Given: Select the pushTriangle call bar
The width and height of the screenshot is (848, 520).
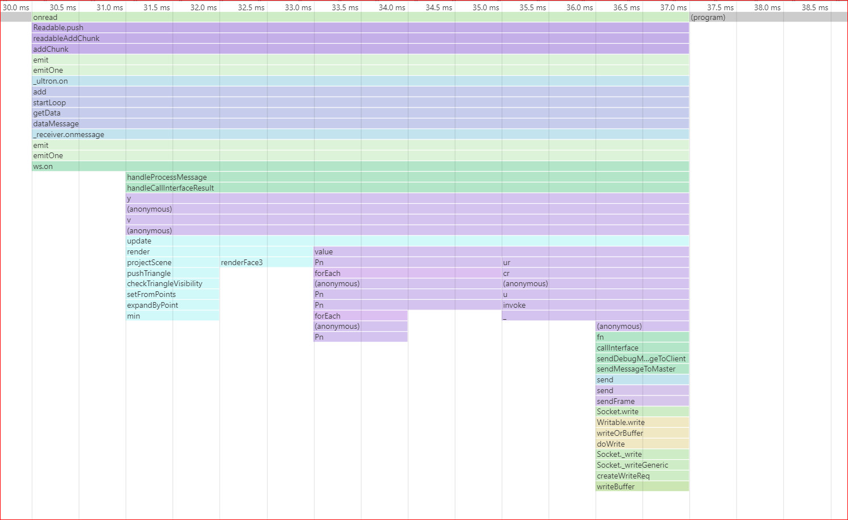Looking at the screenshot, I should tap(172, 273).
